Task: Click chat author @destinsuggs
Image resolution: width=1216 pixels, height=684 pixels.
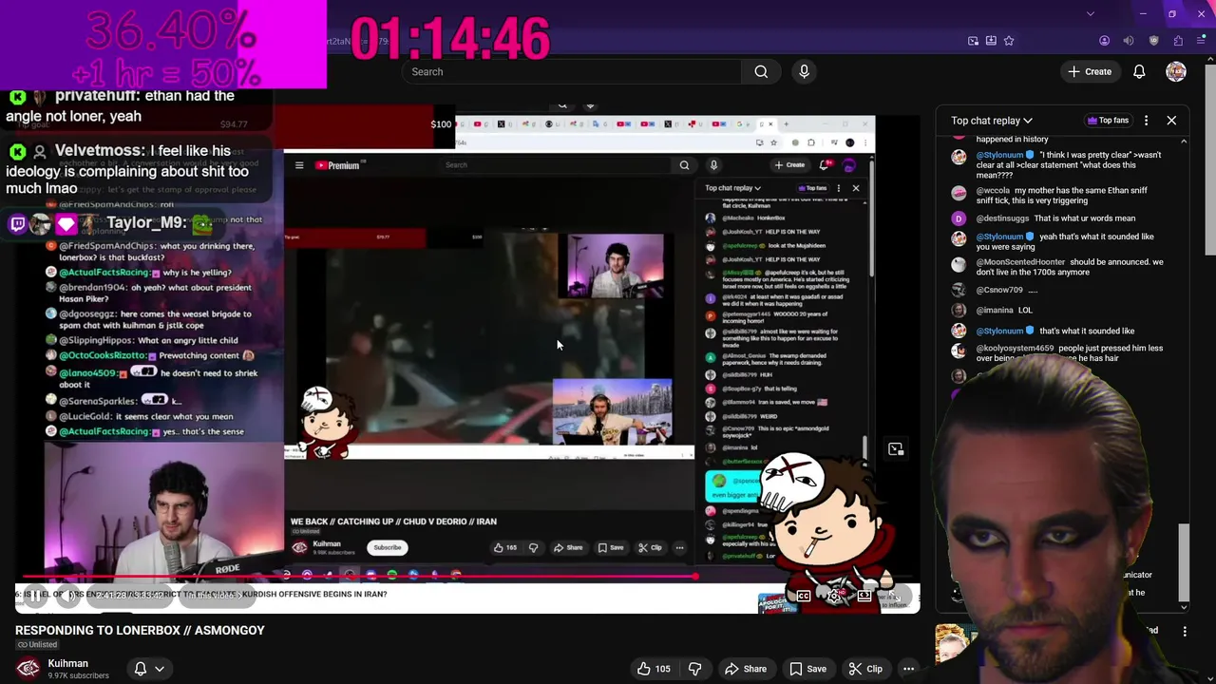Action: (x=1002, y=218)
